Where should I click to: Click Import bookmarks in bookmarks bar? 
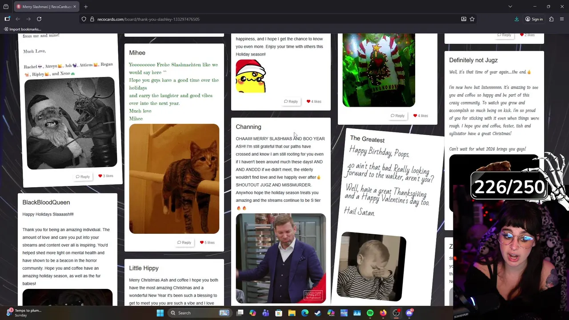click(22, 29)
